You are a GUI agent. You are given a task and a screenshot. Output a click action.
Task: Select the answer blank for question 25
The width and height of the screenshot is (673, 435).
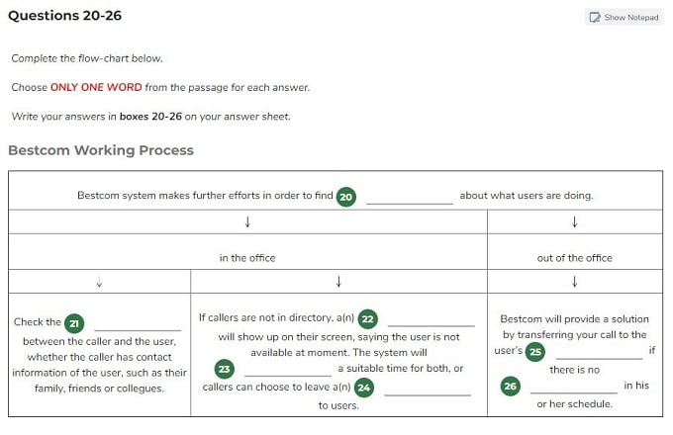(599, 351)
